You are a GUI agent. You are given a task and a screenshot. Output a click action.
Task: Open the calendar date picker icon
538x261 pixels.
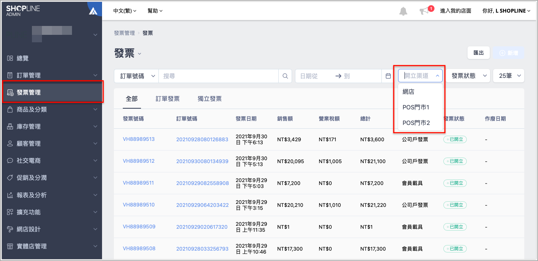pos(388,76)
